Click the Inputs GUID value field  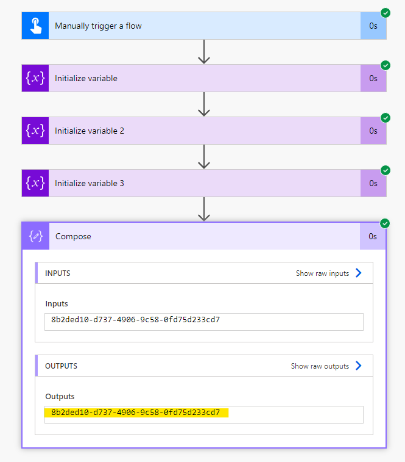[x=204, y=322]
